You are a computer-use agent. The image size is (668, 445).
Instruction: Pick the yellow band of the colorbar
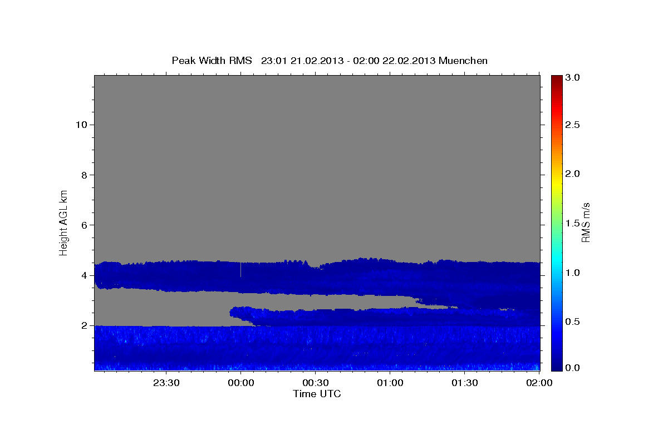556,184
